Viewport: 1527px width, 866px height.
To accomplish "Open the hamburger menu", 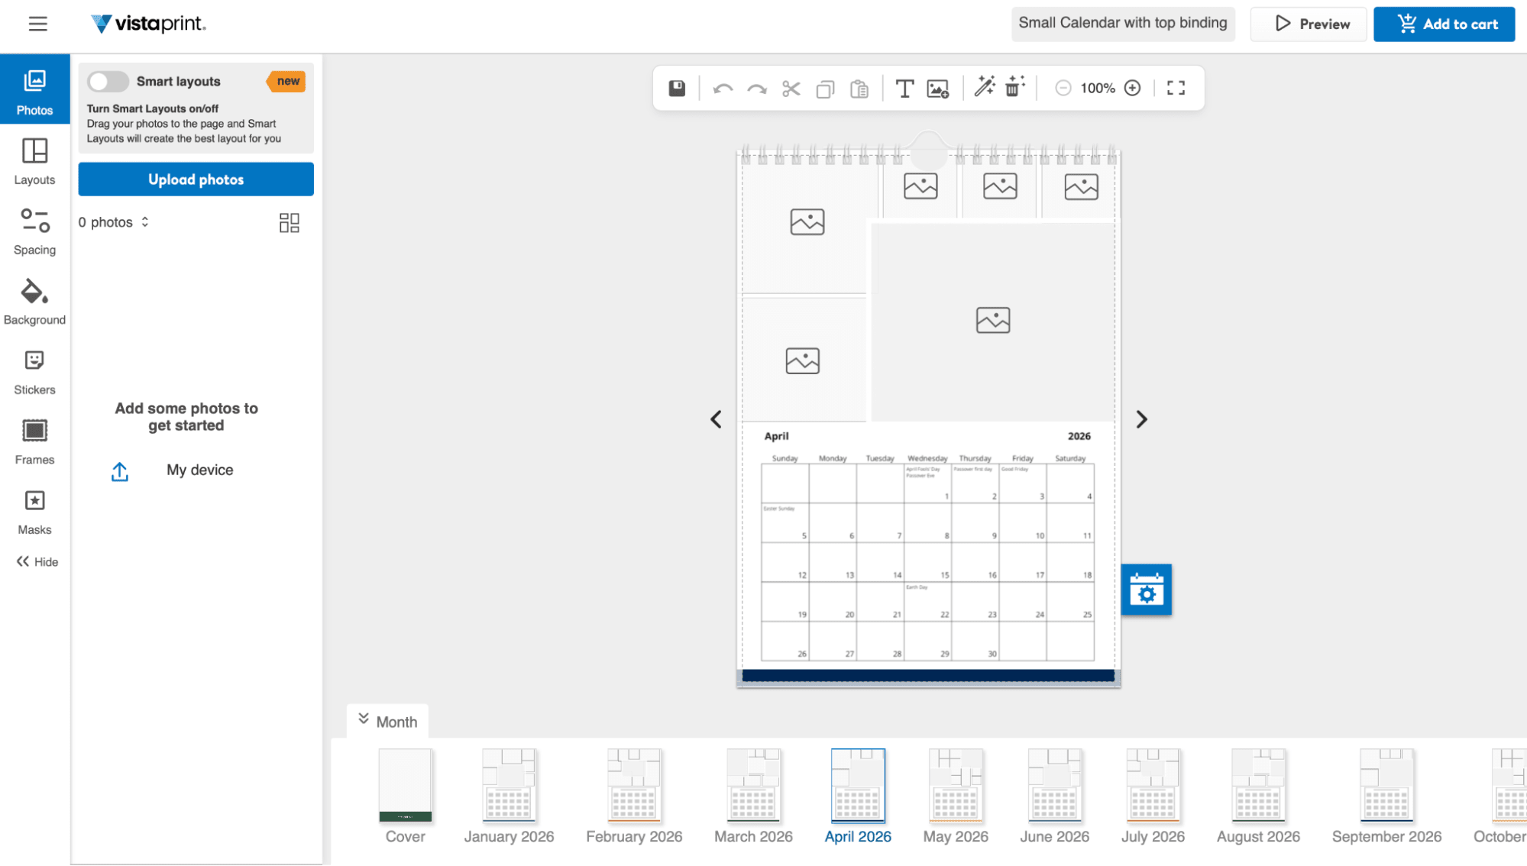I will point(37,24).
